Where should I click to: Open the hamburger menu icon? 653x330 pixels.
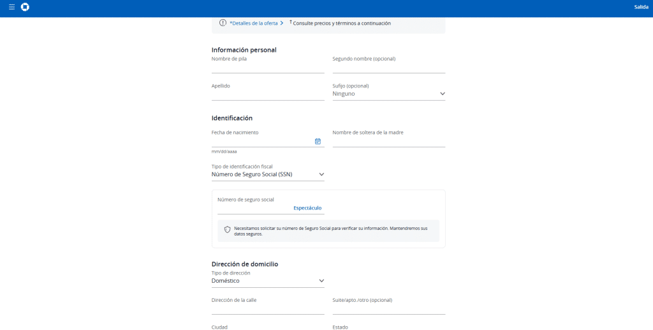pyautogui.click(x=11, y=7)
